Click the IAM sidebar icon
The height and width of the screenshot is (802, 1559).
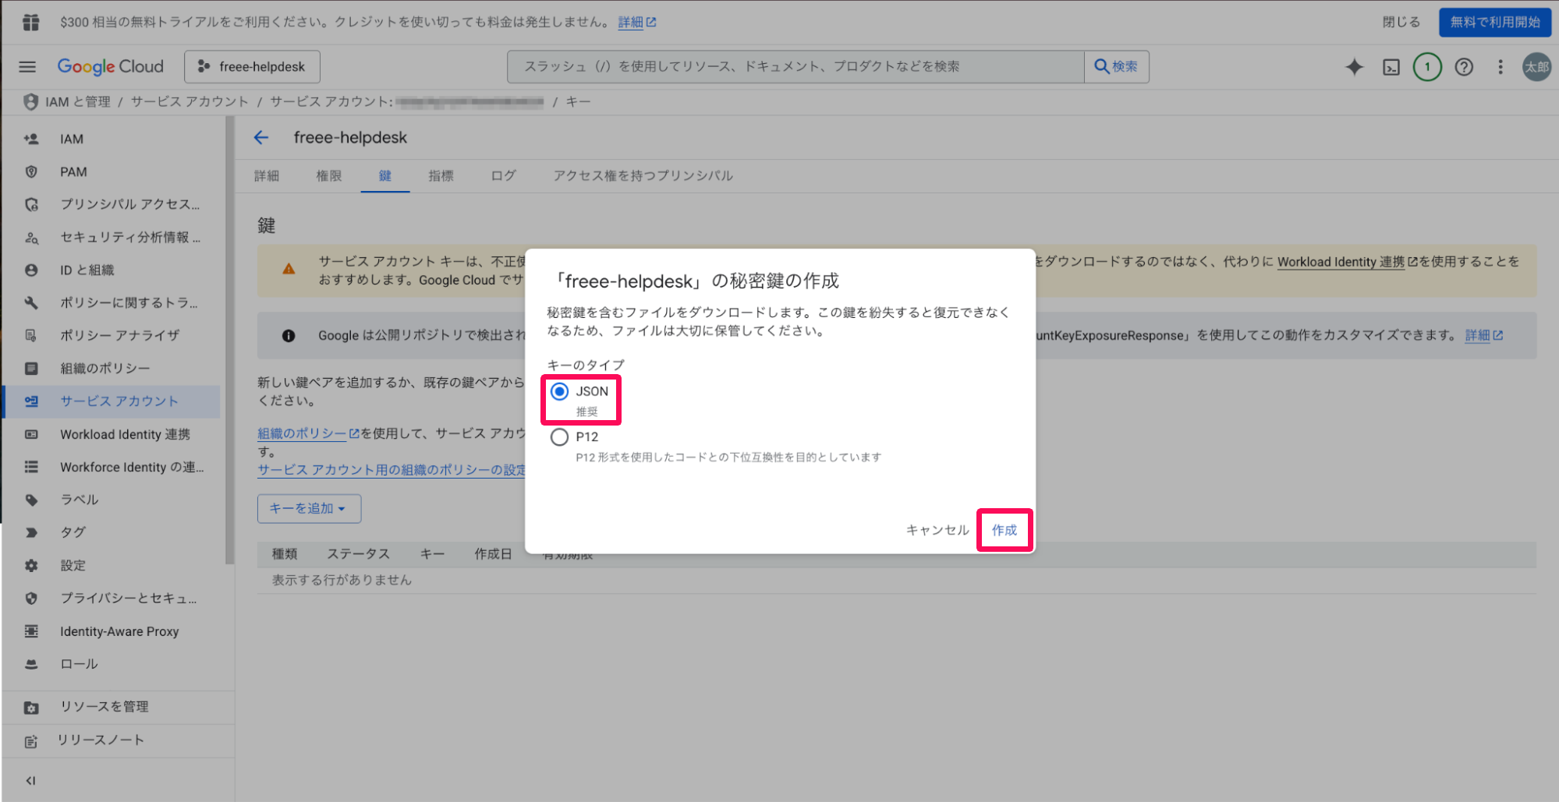[31, 140]
